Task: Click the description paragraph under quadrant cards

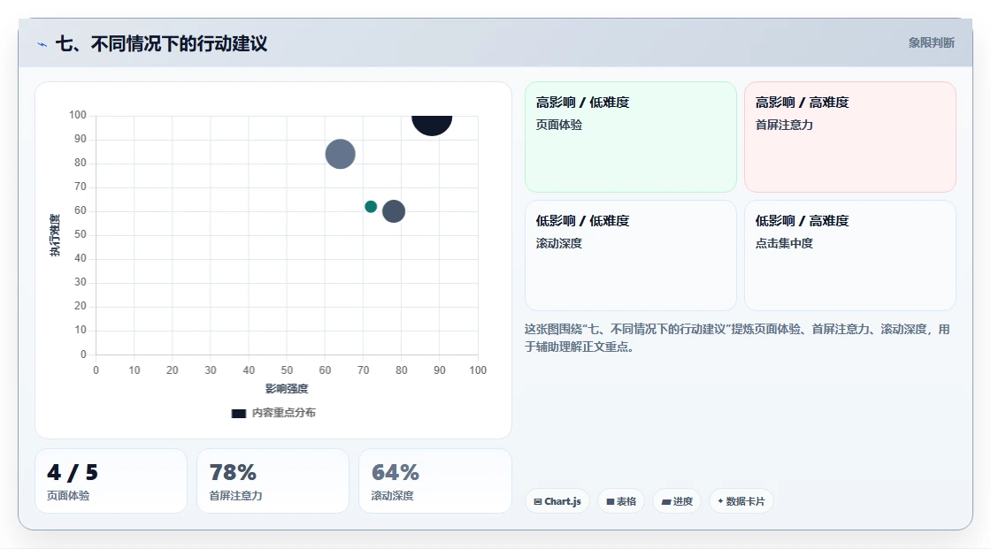Action: click(x=737, y=338)
